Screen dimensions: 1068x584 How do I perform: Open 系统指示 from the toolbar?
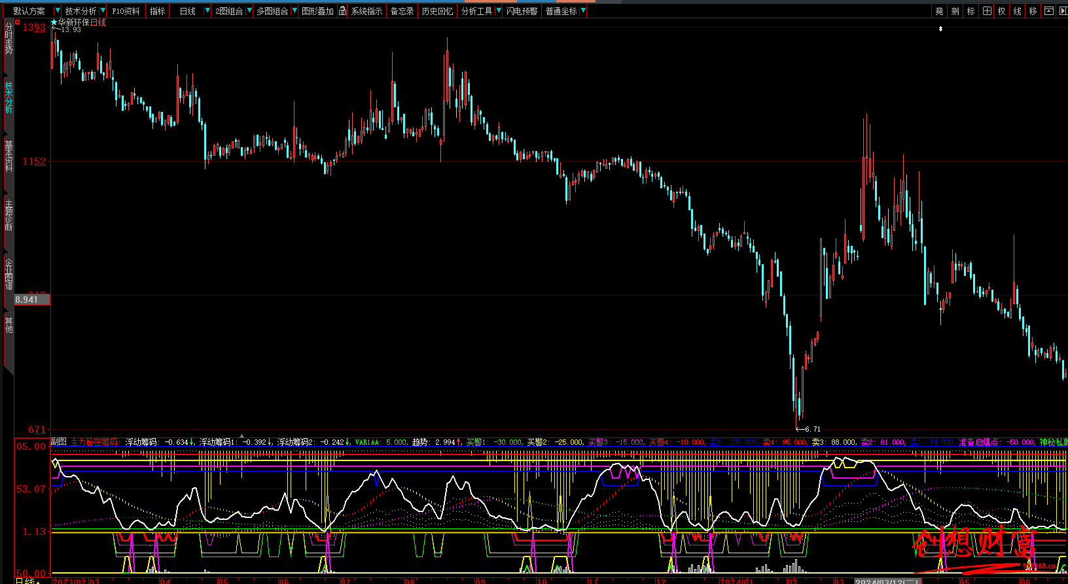[366, 11]
